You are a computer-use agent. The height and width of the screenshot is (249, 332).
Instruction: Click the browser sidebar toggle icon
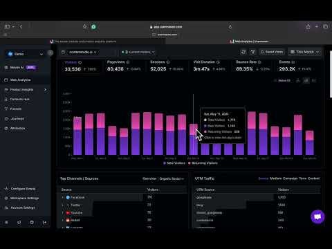[7, 27]
